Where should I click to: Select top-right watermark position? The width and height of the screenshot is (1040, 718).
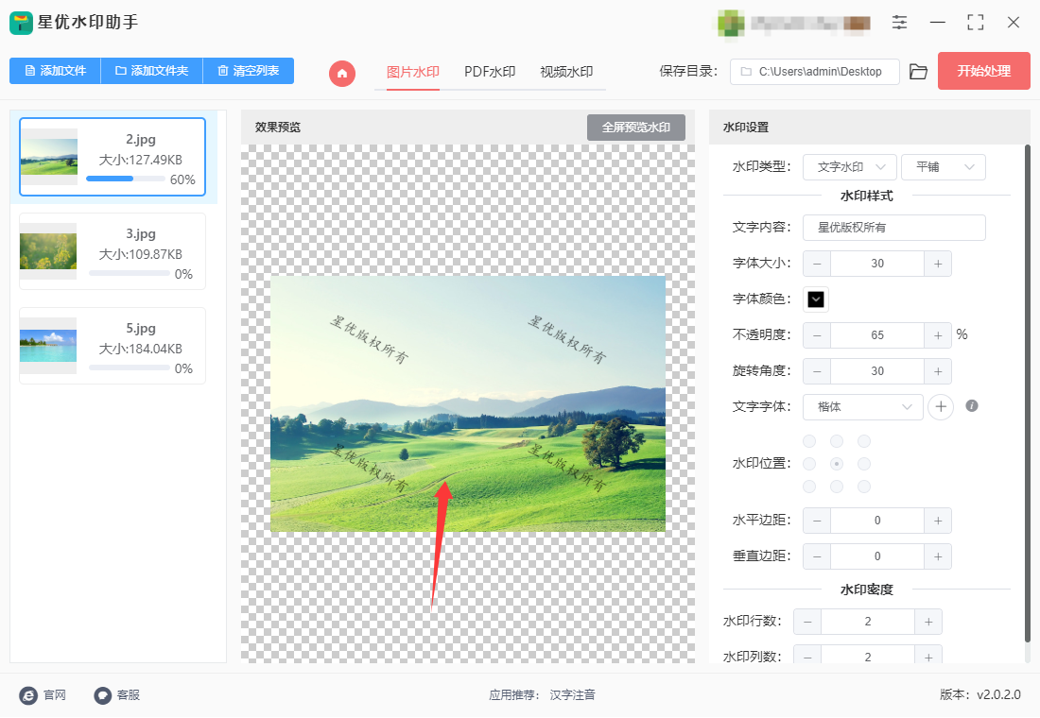863,441
